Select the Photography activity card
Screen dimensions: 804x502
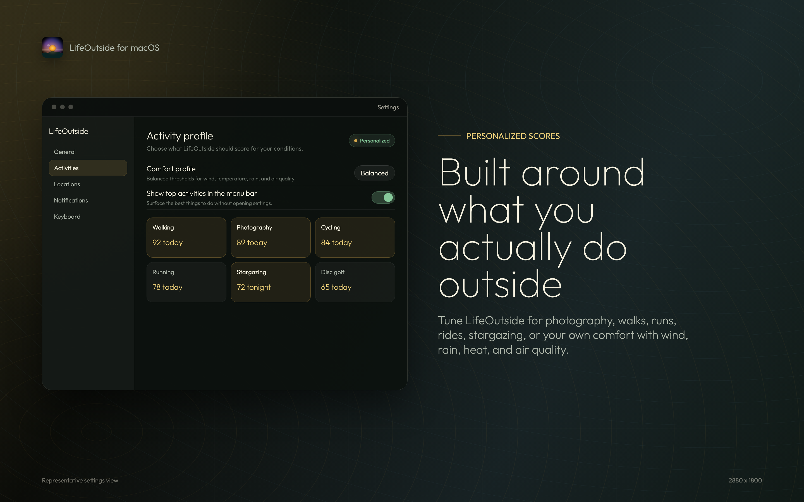[x=271, y=237]
